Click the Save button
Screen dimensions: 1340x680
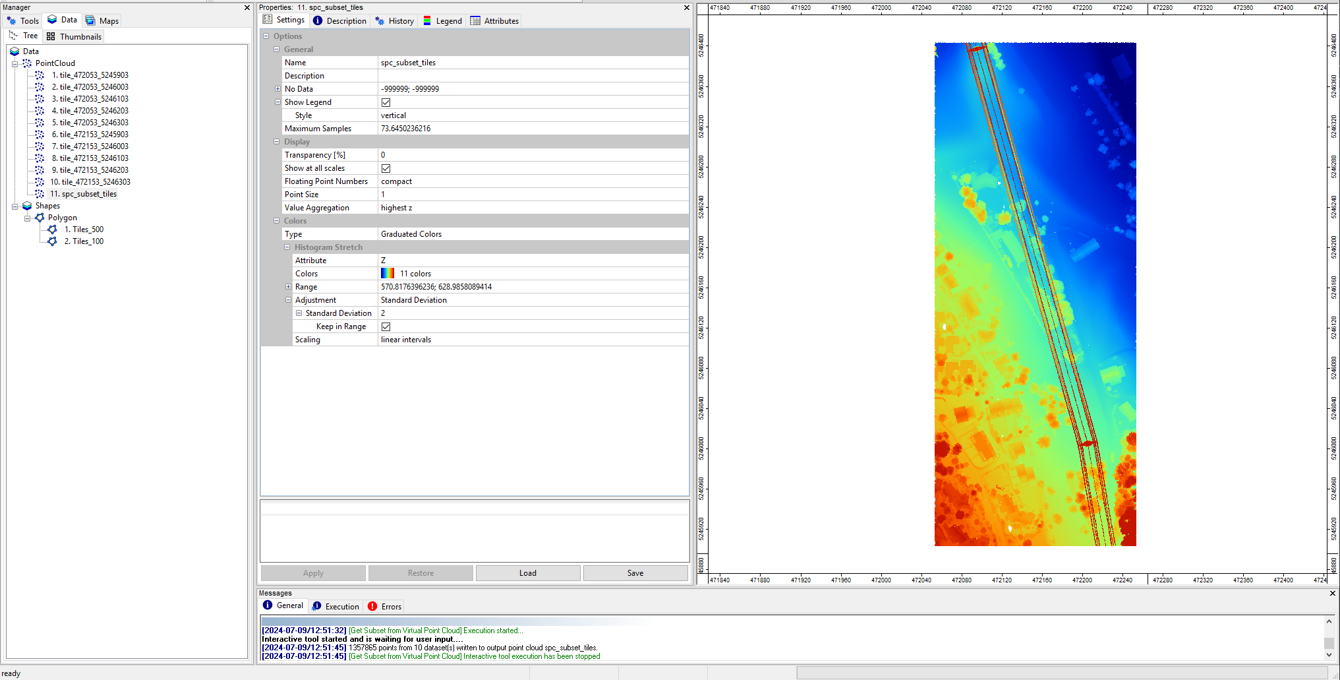pyautogui.click(x=635, y=573)
